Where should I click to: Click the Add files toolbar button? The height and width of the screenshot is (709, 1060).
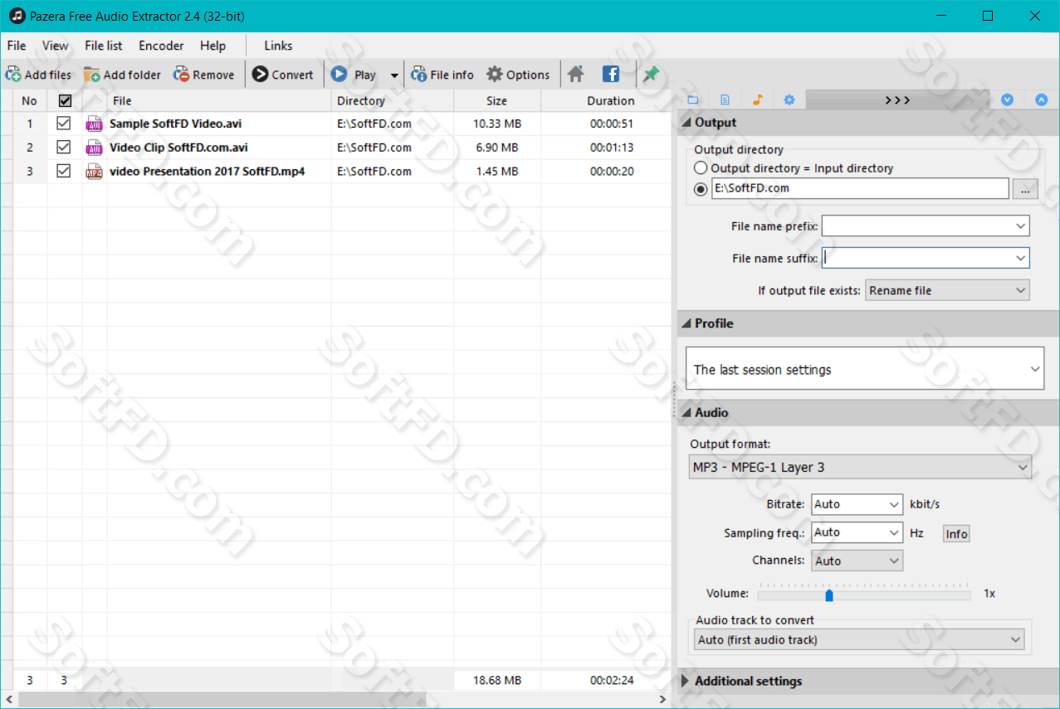39,75
